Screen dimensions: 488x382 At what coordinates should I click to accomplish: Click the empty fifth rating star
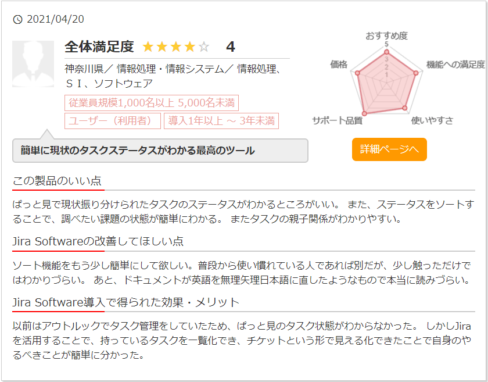coord(203,47)
